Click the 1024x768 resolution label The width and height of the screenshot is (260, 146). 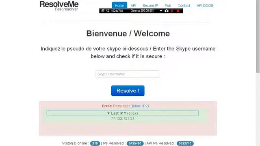click(x=117, y=11)
